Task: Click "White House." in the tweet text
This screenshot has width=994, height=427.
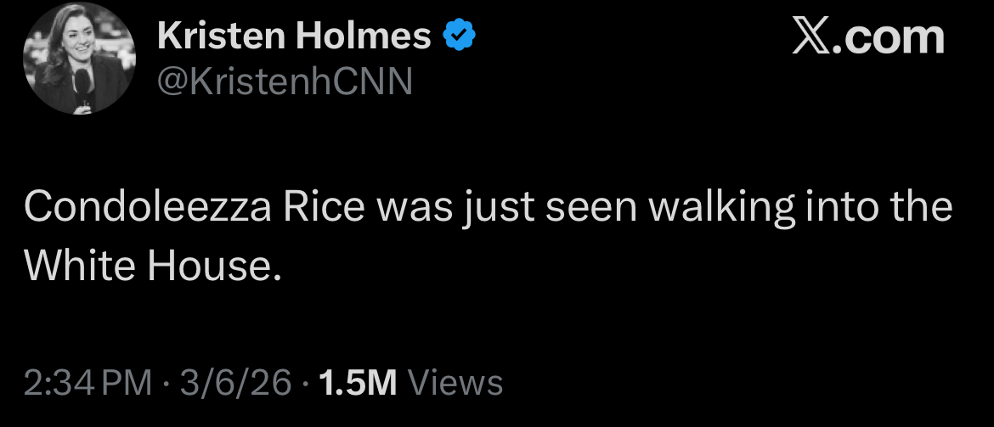Action: (x=152, y=267)
